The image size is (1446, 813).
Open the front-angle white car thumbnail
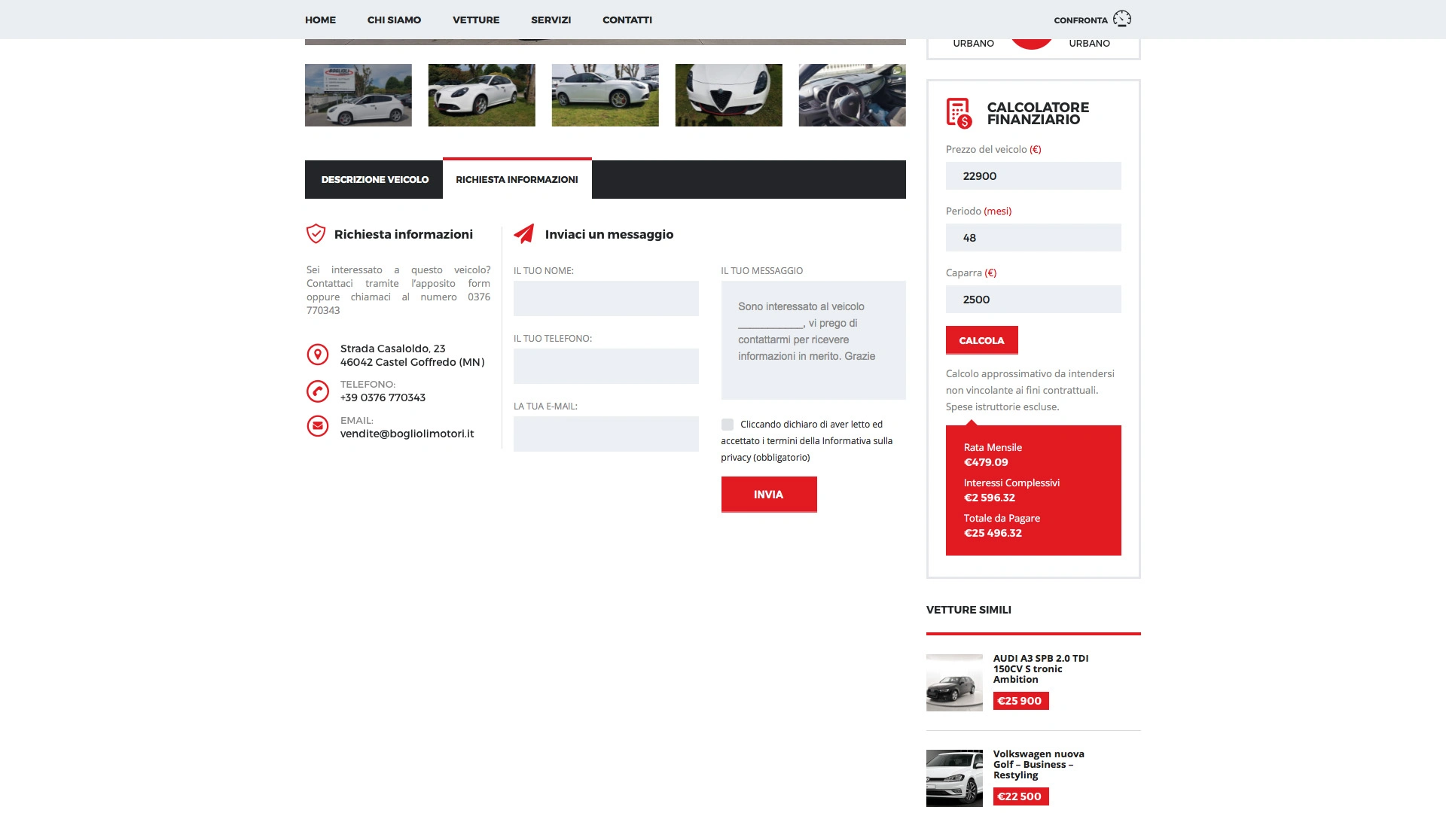pos(482,95)
